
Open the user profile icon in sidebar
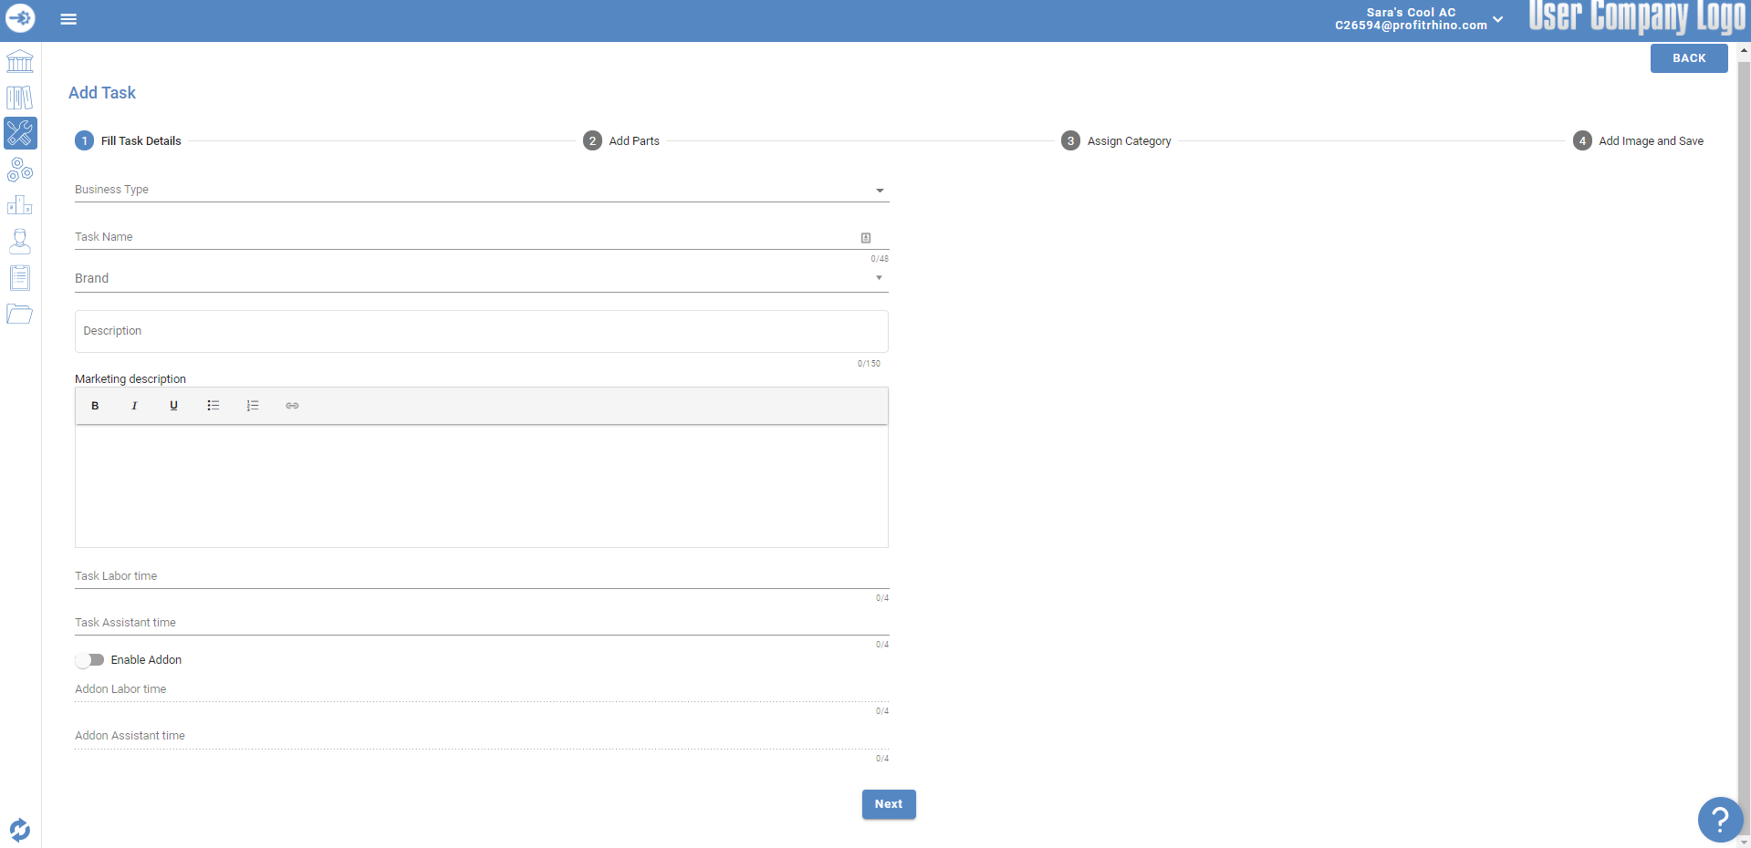point(19,242)
